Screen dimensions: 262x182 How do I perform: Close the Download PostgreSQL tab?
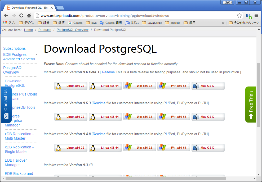click(x=52, y=8)
